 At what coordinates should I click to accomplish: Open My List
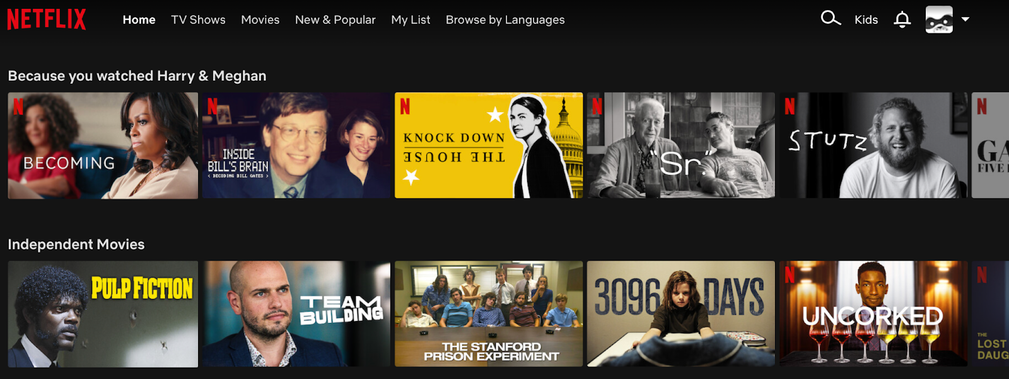click(411, 20)
